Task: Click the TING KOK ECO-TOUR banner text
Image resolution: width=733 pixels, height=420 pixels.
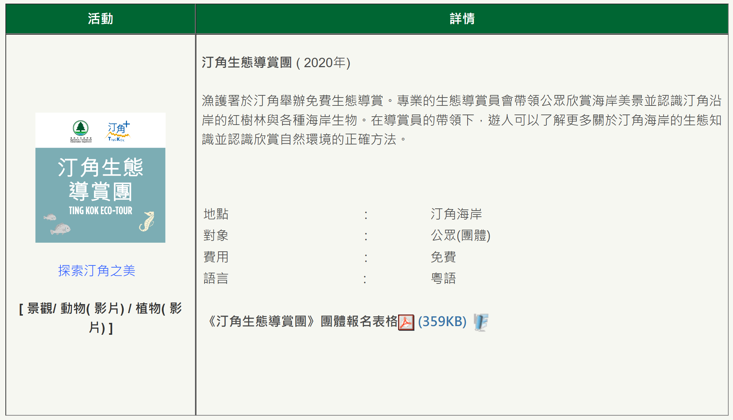Action: click(x=101, y=211)
